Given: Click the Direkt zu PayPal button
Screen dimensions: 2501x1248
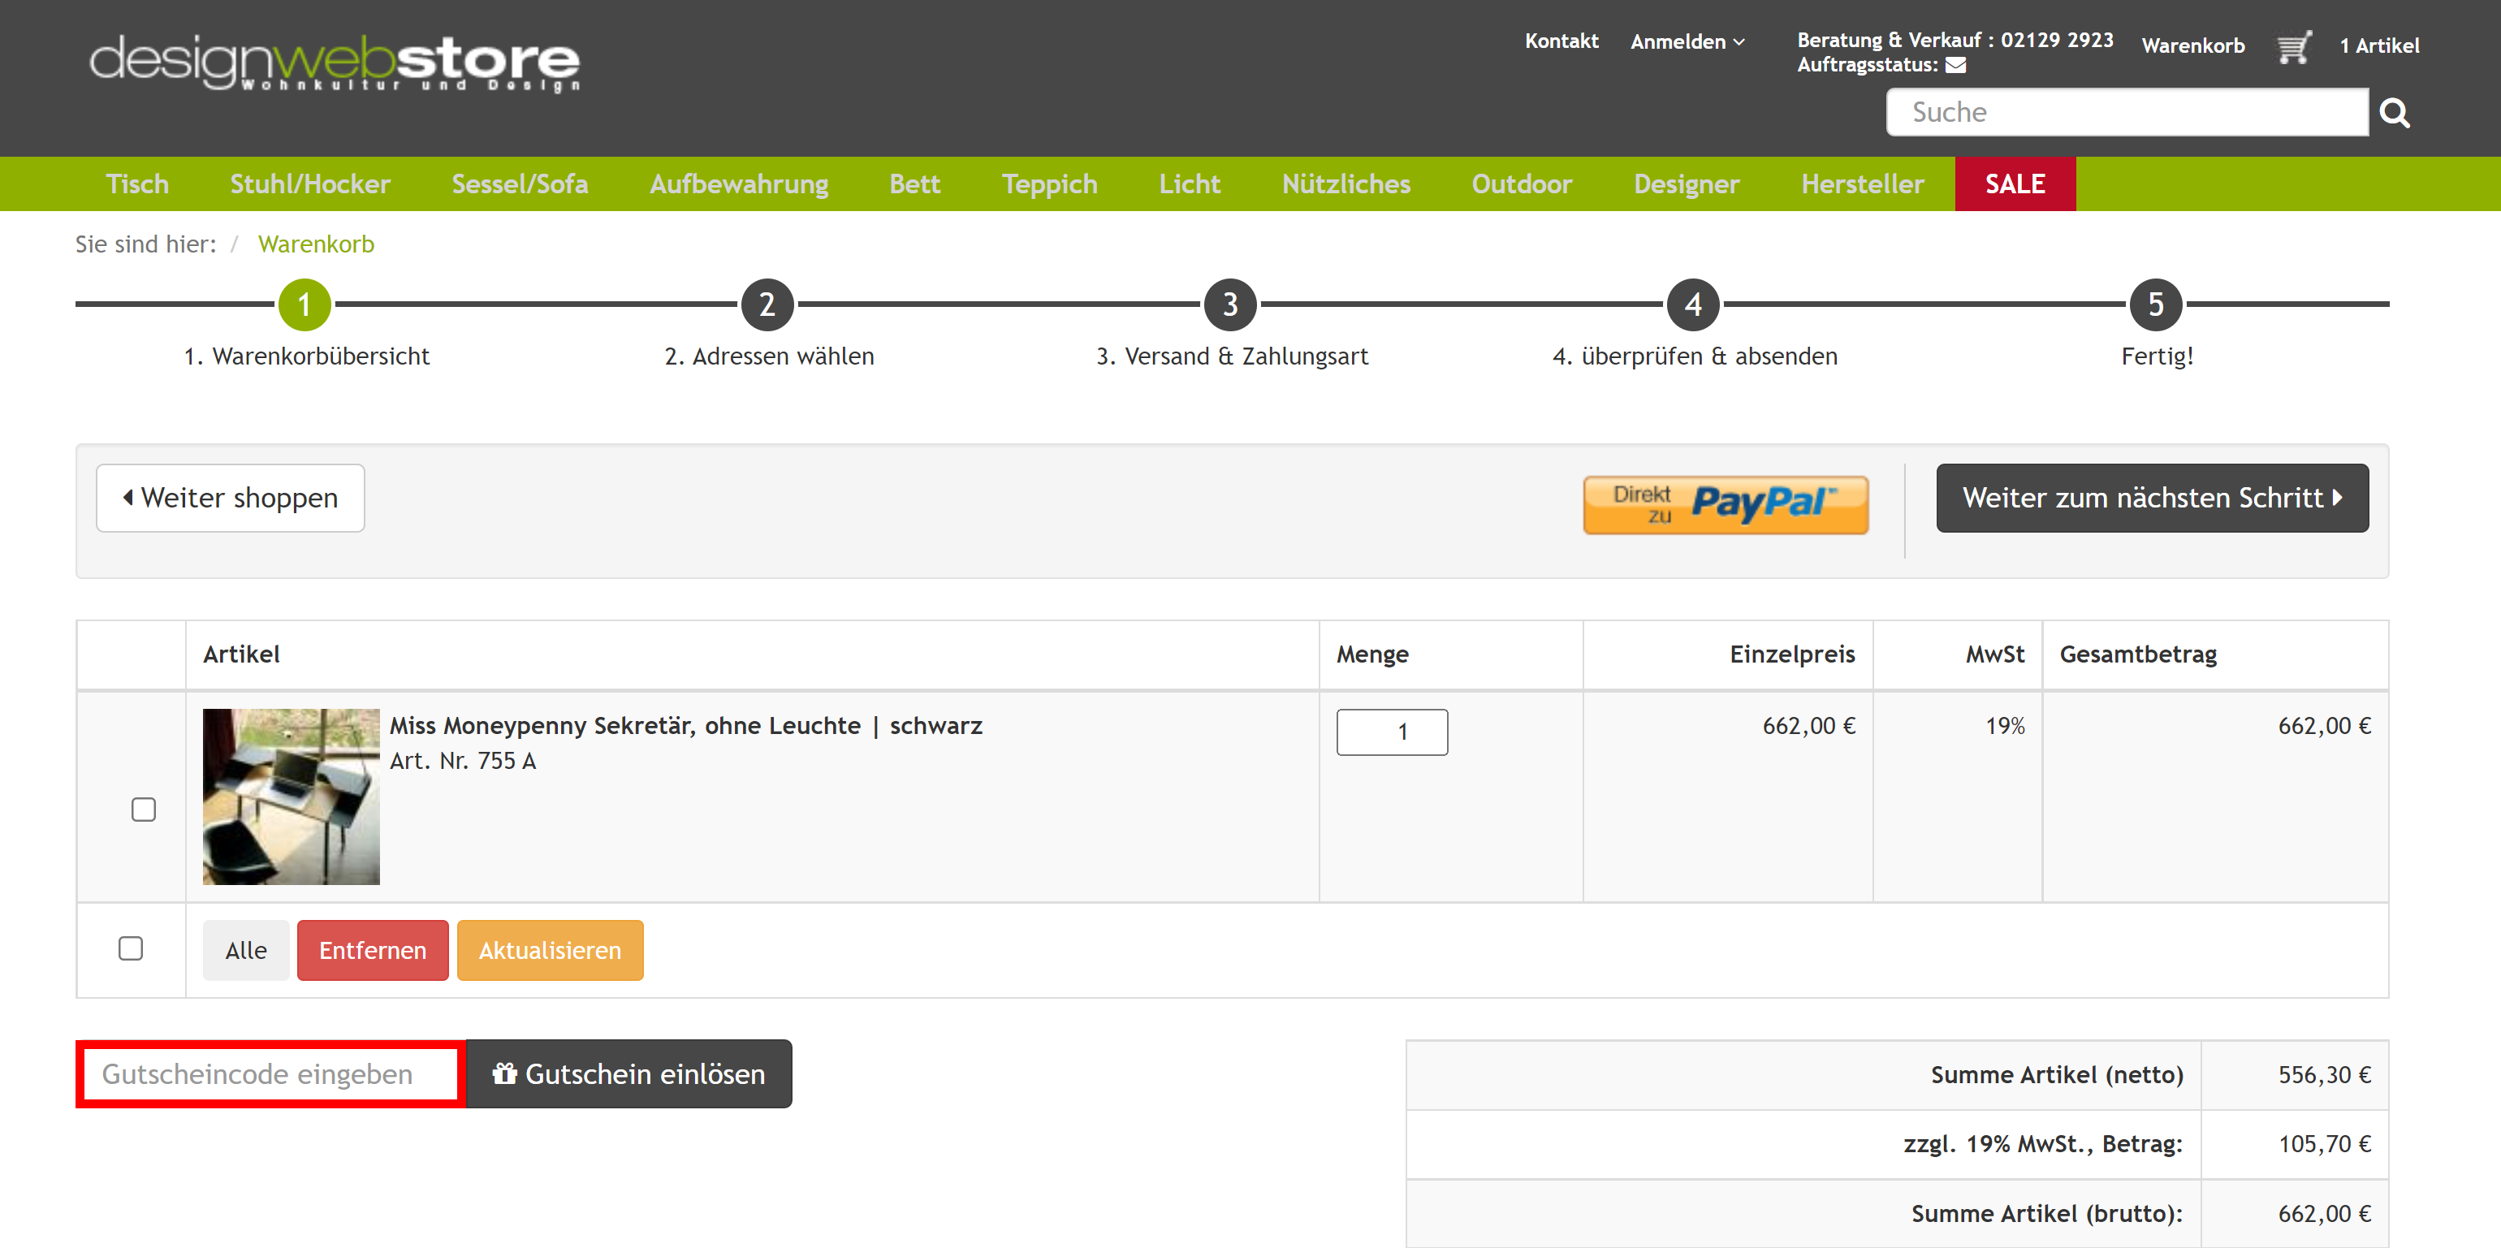Looking at the screenshot, I should pyautogui.click(x=1726, y=504).
